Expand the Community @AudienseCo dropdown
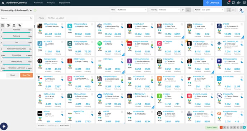Viewport: 247px width, 131px height. pos(17,10)
